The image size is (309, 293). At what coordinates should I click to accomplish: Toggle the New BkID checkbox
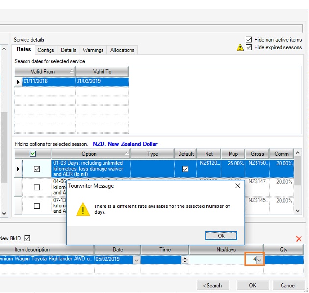(27, 238)
